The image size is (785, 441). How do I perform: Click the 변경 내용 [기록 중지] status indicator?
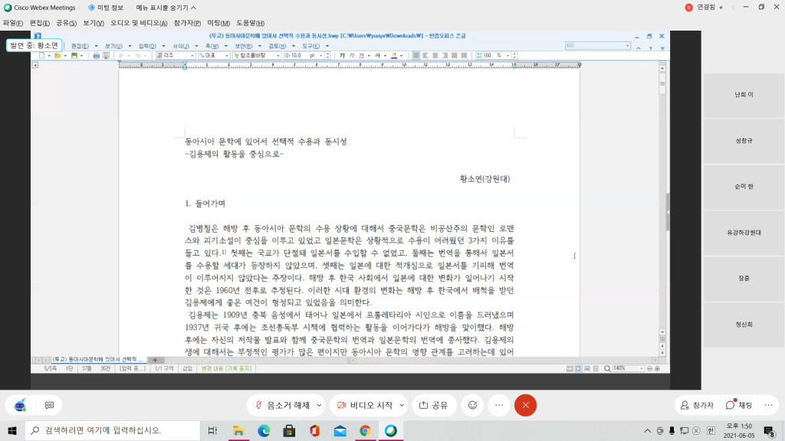click(226, 368)
